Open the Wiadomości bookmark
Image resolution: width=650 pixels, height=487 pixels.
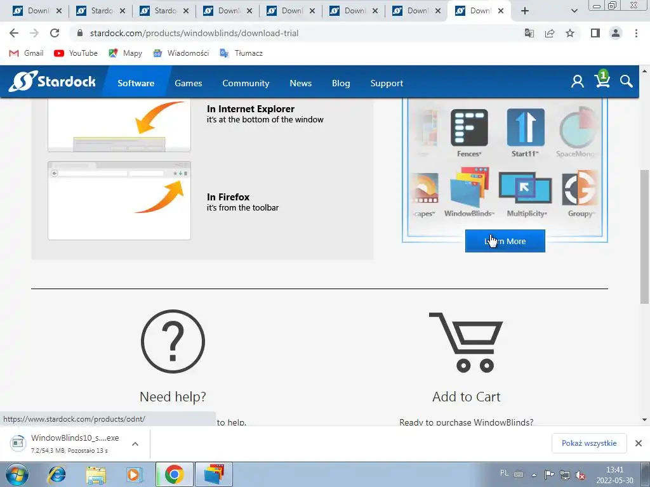[x=181, y=53]
